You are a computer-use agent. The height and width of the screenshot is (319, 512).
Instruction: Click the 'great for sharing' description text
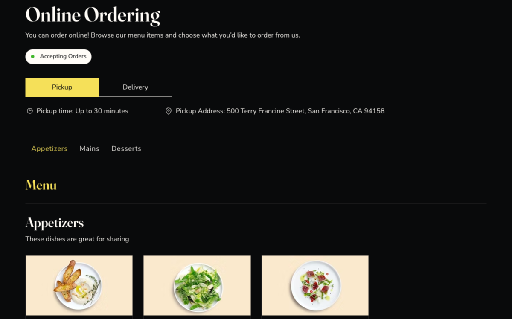pos(77,239)
